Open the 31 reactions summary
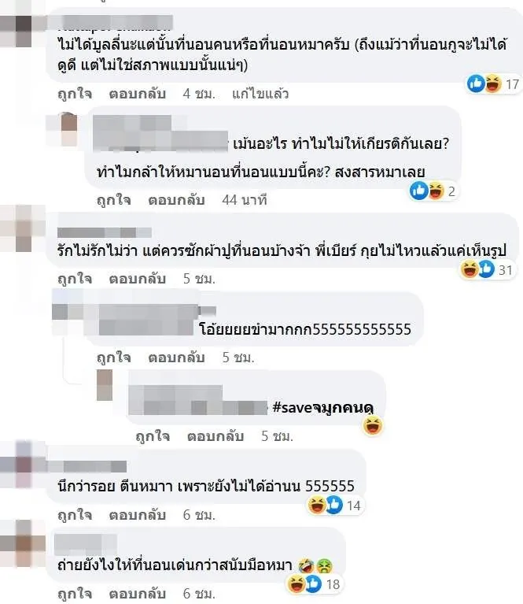Screen dimensions: 523x604 (487, 269)
